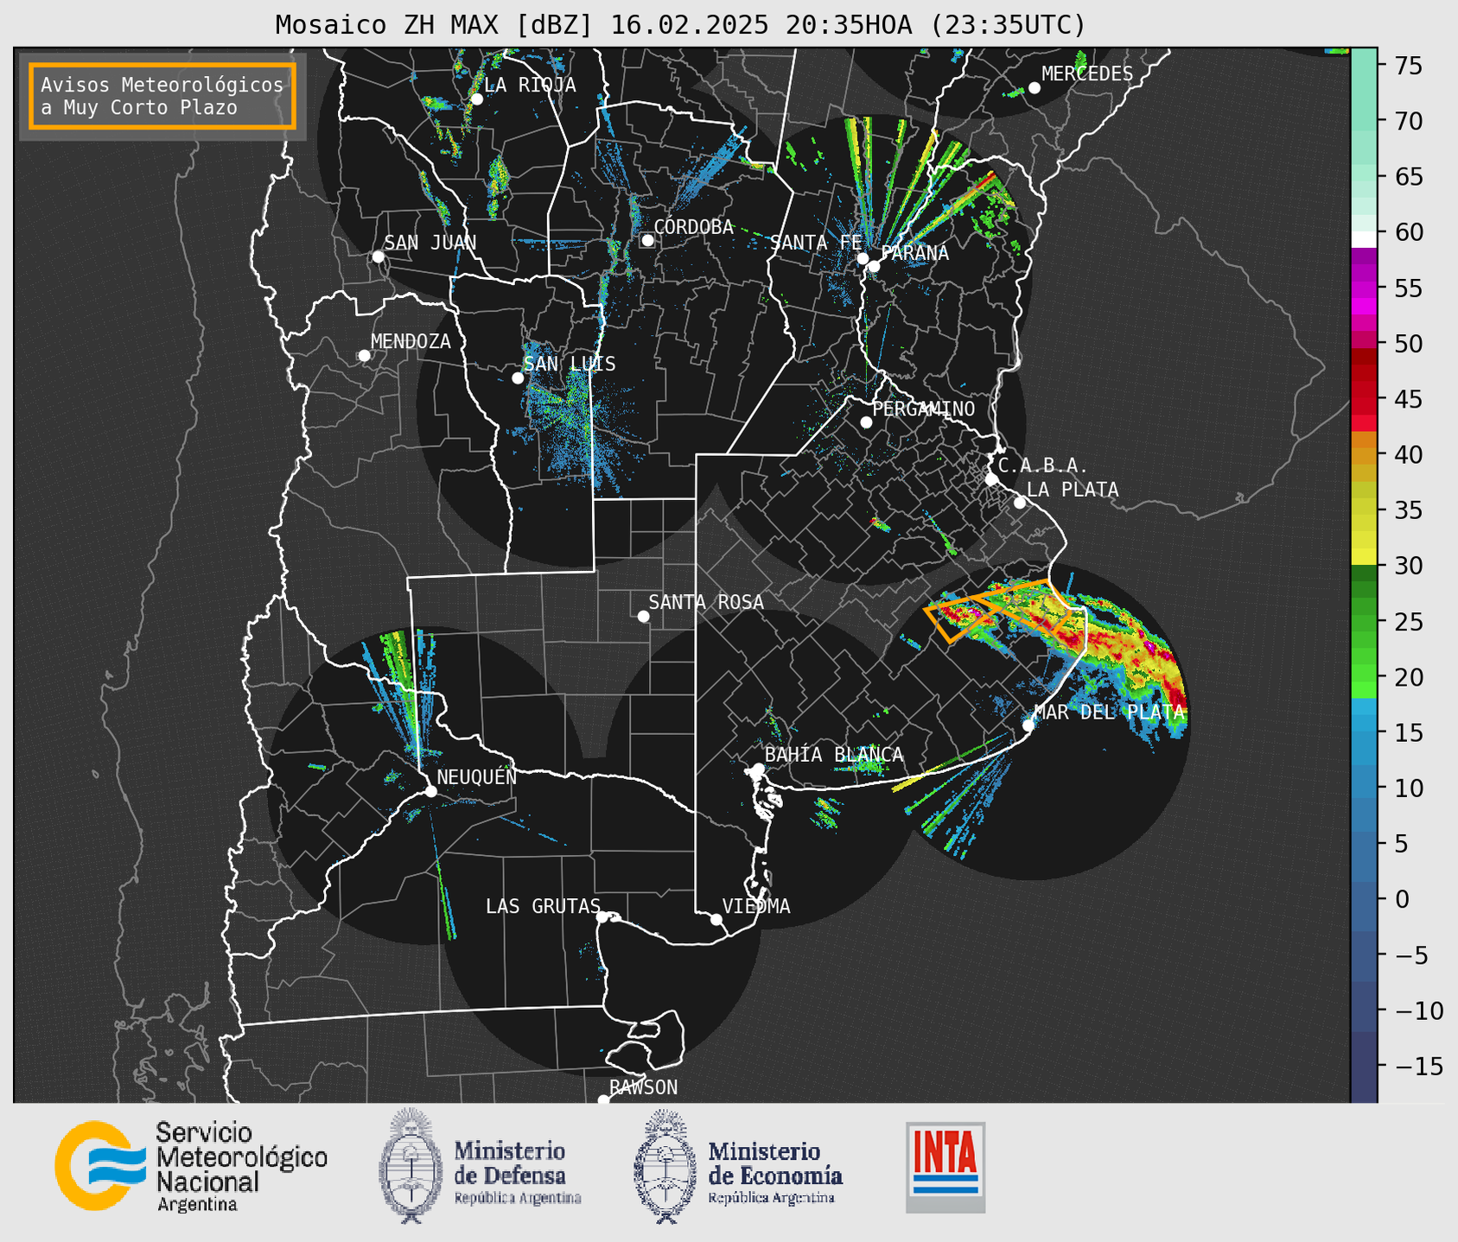Click the 55 dBZ magenta color band
The height and width of the screenshot is (1242, 1458).
1364,288
